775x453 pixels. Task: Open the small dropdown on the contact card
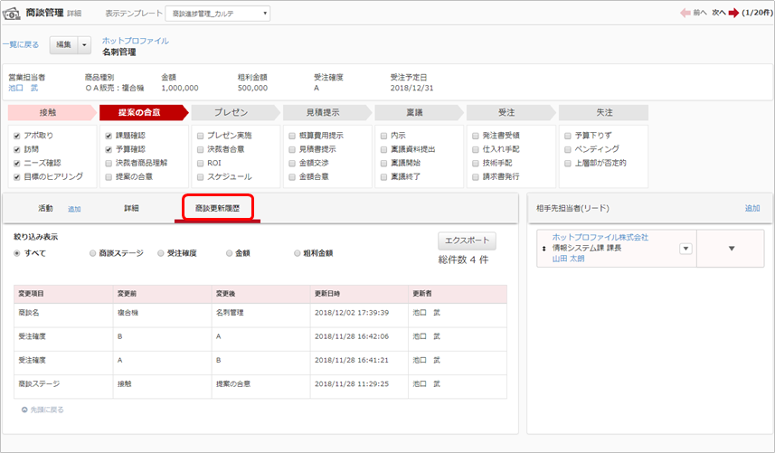(685, 249)
